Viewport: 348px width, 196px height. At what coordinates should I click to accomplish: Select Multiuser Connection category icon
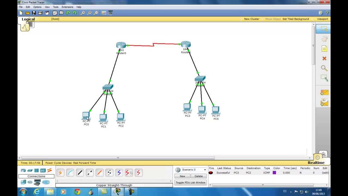(x=46, y=182)
